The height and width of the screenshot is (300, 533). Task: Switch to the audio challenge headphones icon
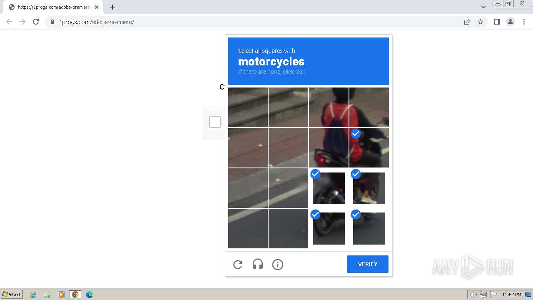[x=258, y=264]
